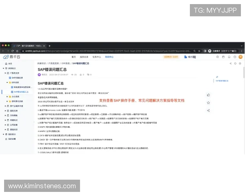Favorite the article with star button

[x=208, y=102]
